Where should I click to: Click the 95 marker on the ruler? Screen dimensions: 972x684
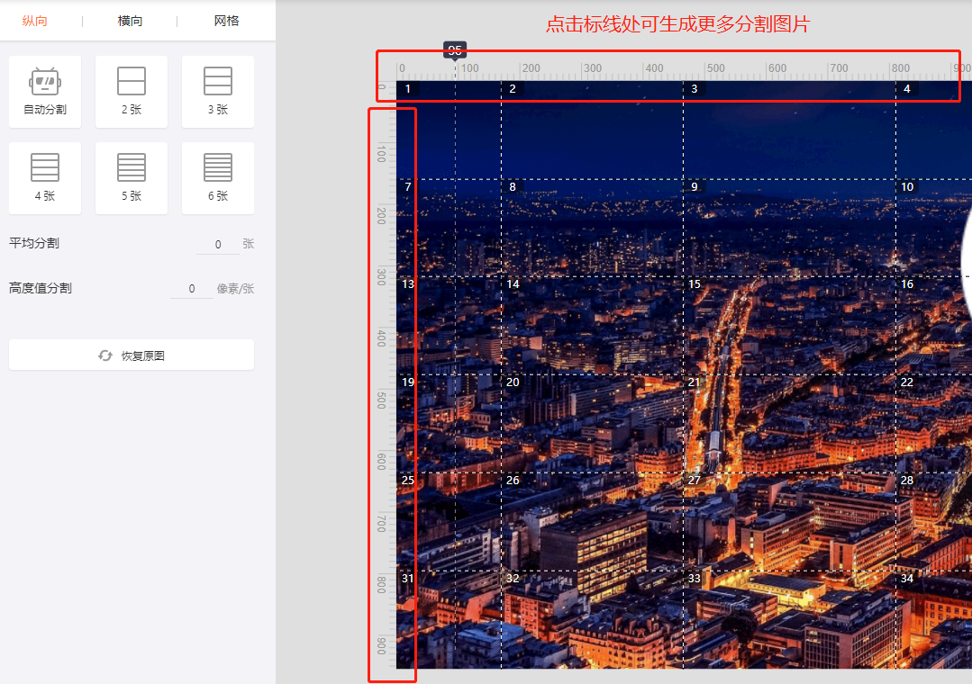[454, 49]
